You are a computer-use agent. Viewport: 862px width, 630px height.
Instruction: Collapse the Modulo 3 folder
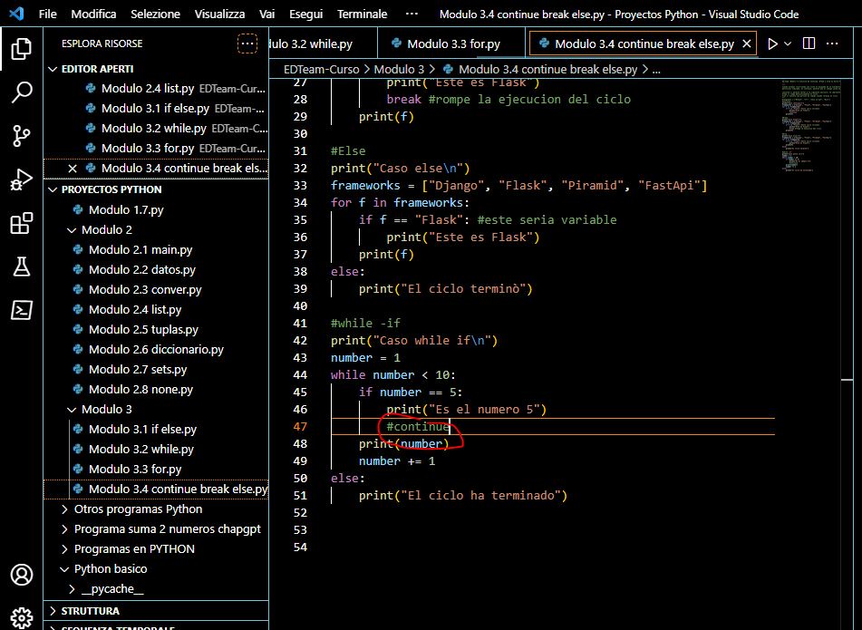156,410
